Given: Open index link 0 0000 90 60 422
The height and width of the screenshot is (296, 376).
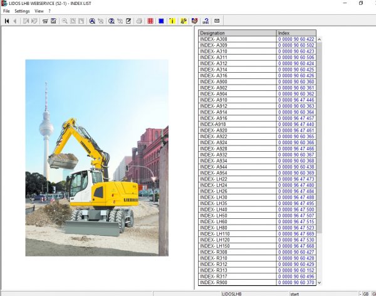Looking at the screenshot, I should [296, 39].
